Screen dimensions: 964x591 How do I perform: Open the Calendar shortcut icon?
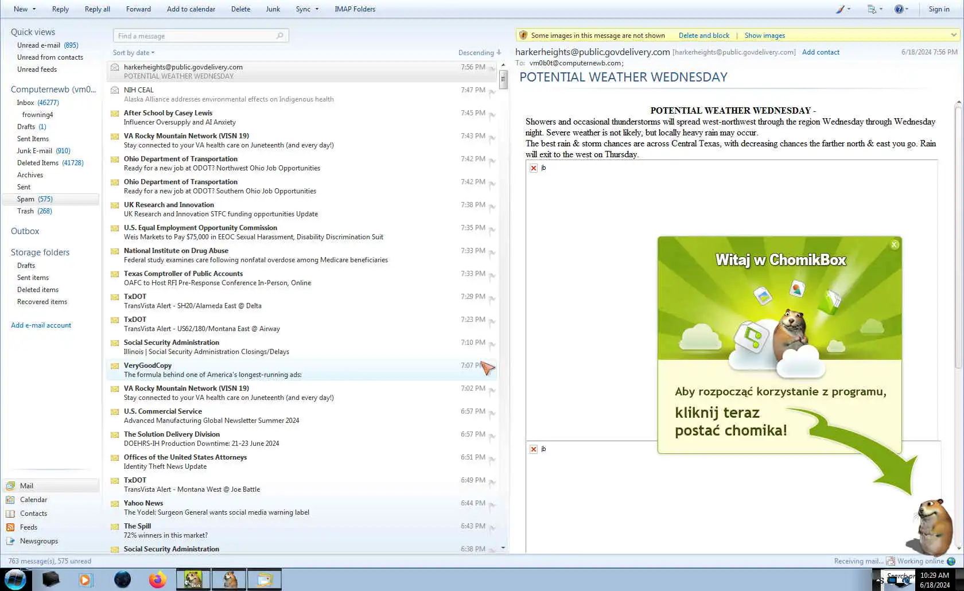tap(11, 500)
